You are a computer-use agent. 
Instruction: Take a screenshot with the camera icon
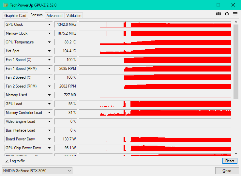tap(218, 14)
